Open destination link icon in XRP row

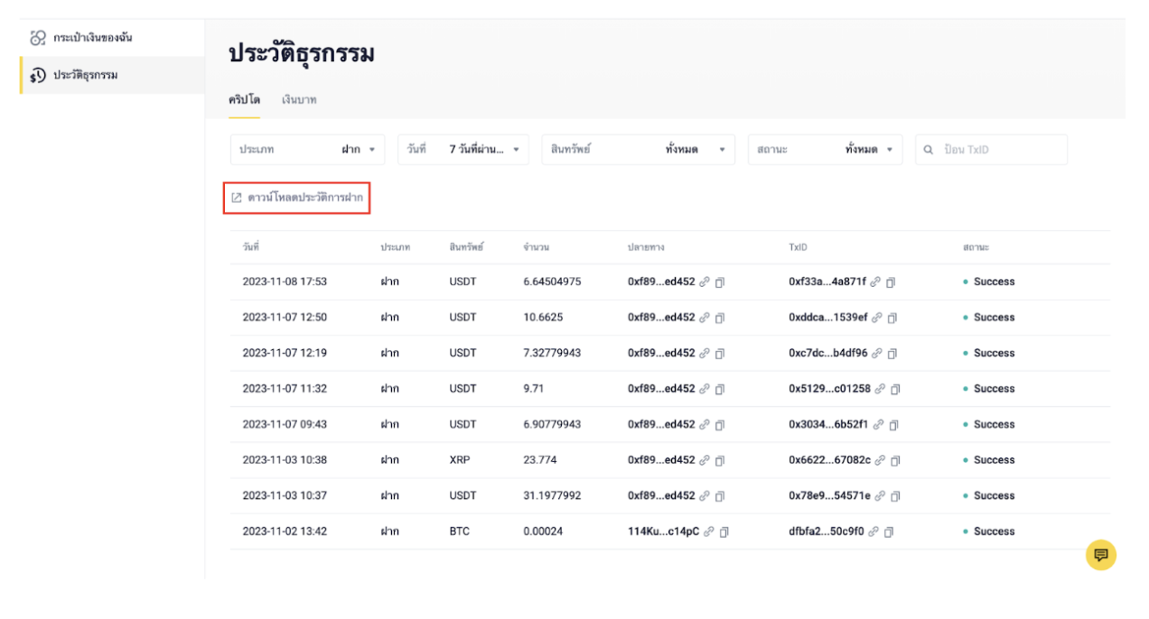(705, 460)
